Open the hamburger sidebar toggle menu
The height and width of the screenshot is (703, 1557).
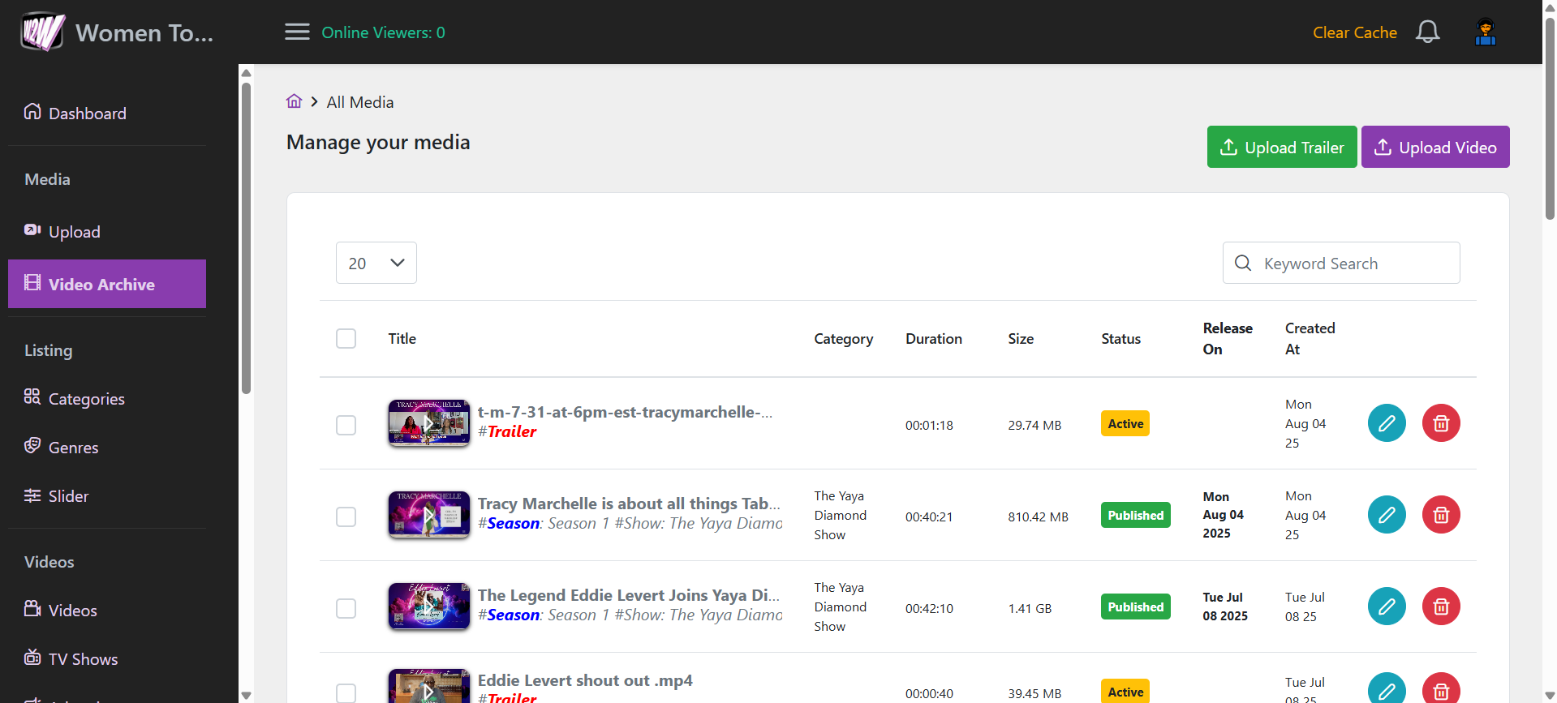point(297,32)
